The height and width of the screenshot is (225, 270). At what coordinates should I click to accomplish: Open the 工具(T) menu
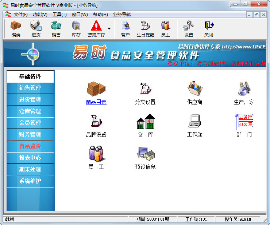pos(59,15)
